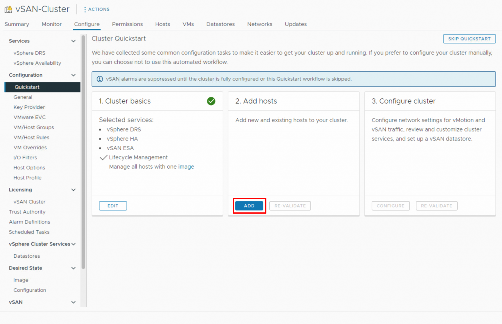Collapse the Services section
Screen dimensions: 502x324
click(74, 41)
